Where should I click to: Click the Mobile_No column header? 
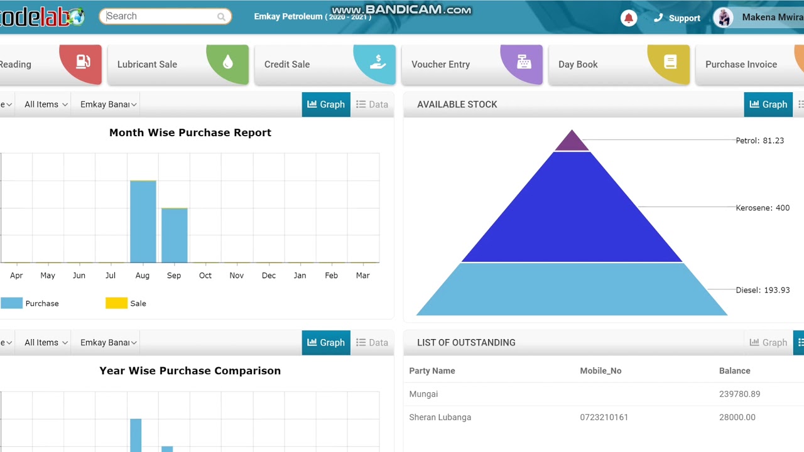(600, 370)
